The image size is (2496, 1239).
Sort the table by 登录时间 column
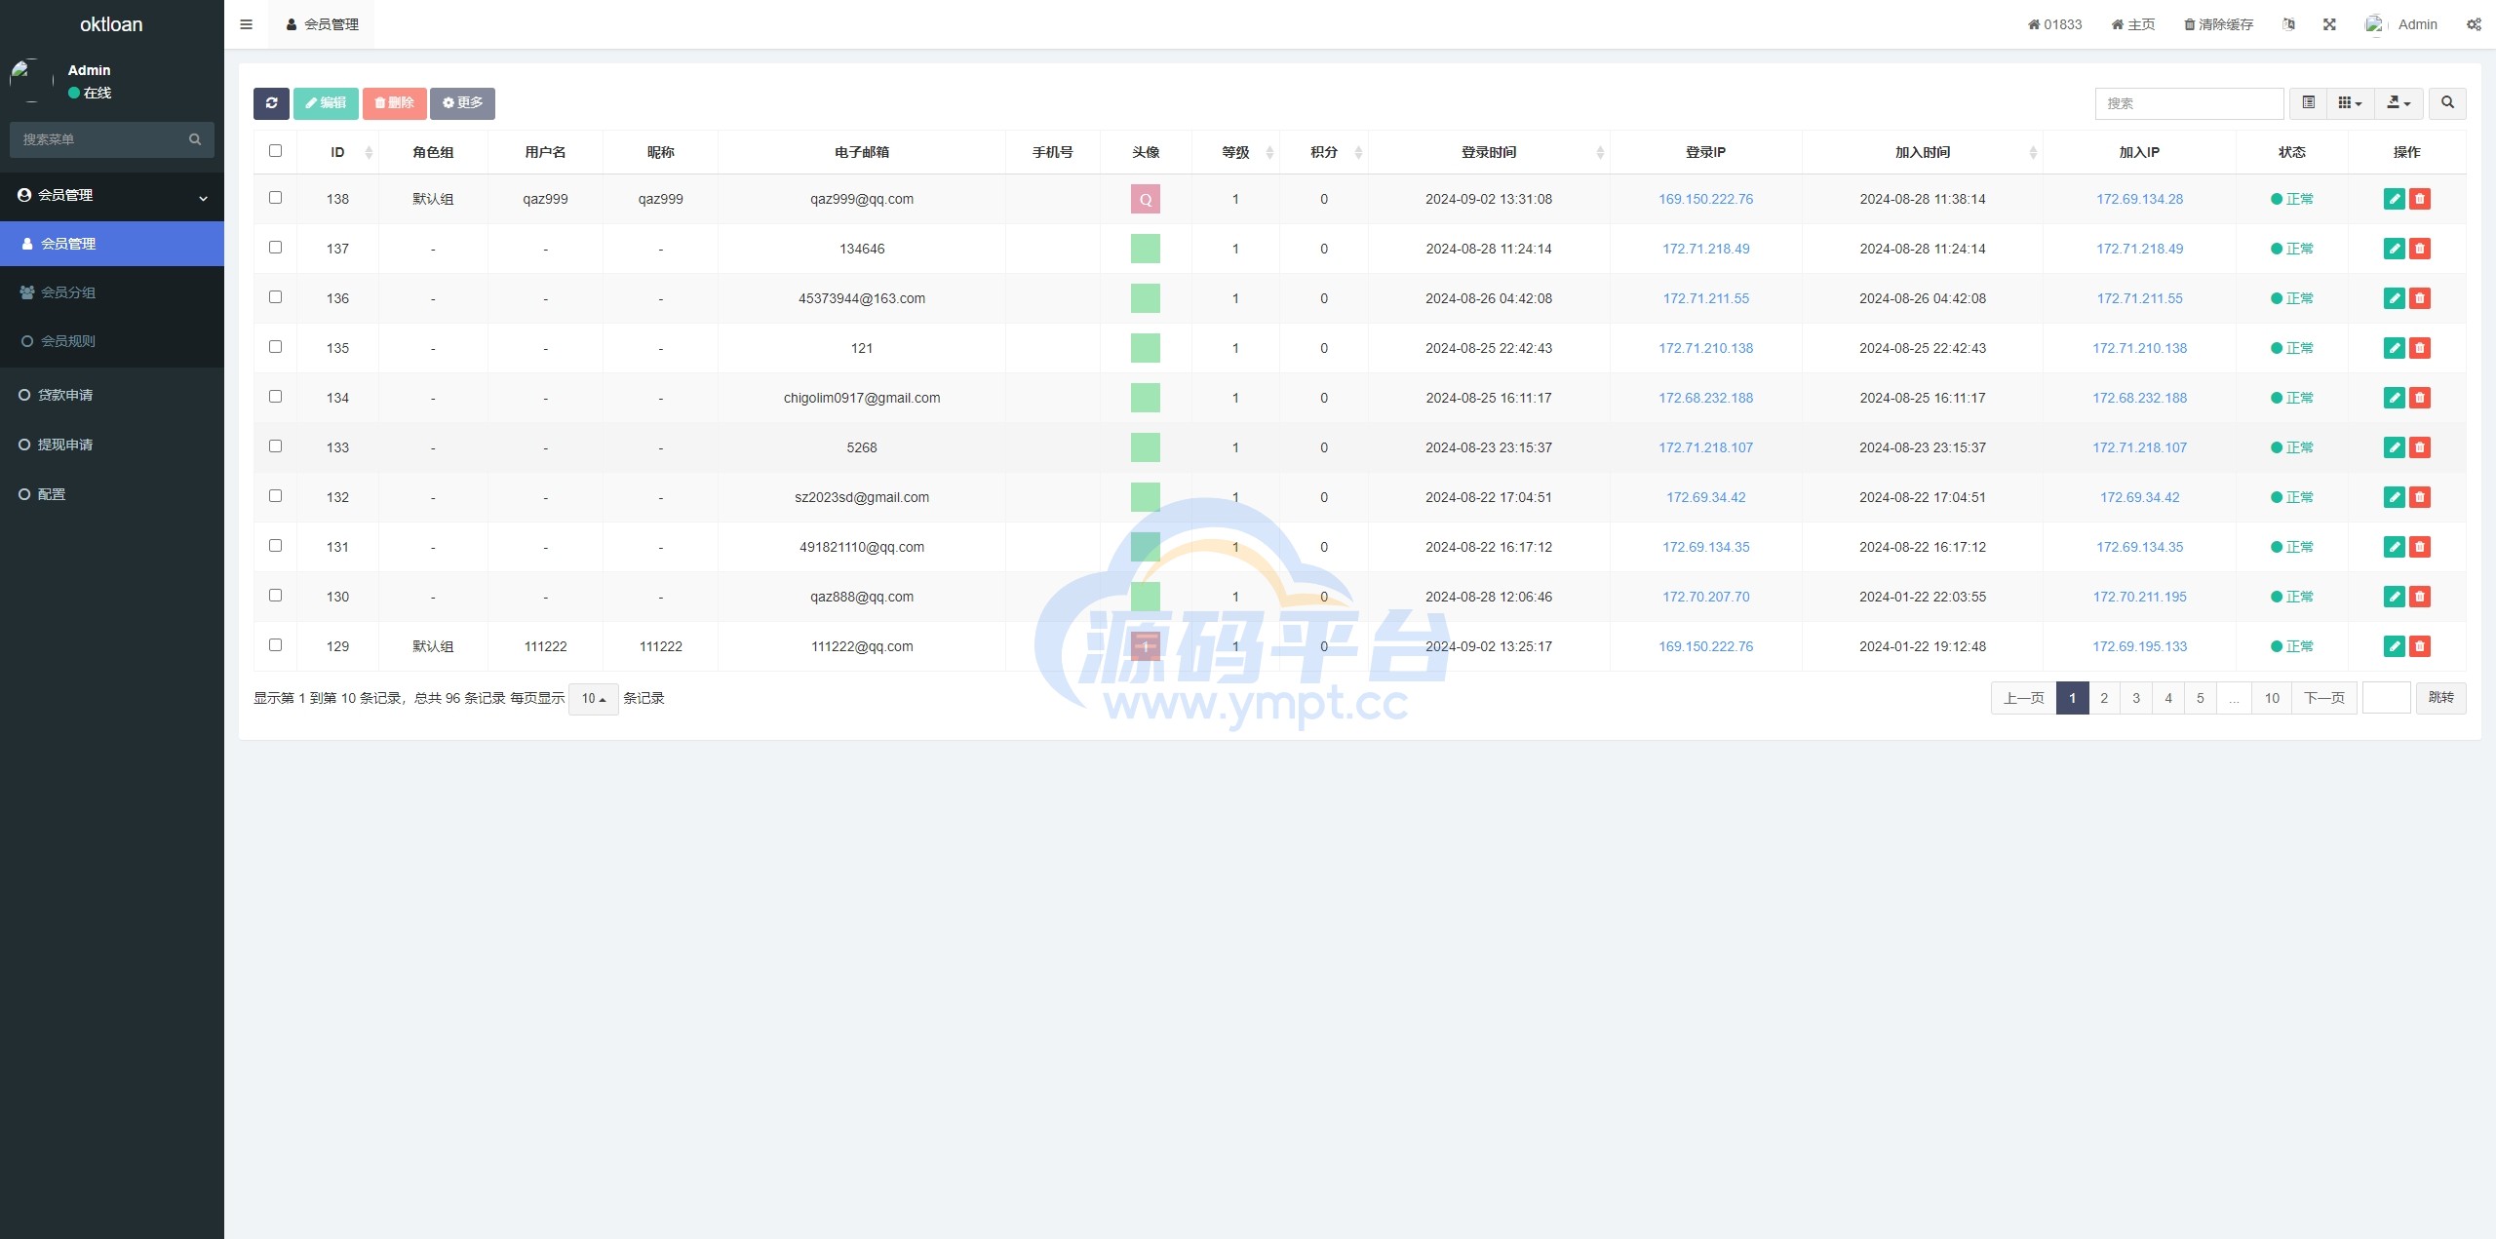1489,152
